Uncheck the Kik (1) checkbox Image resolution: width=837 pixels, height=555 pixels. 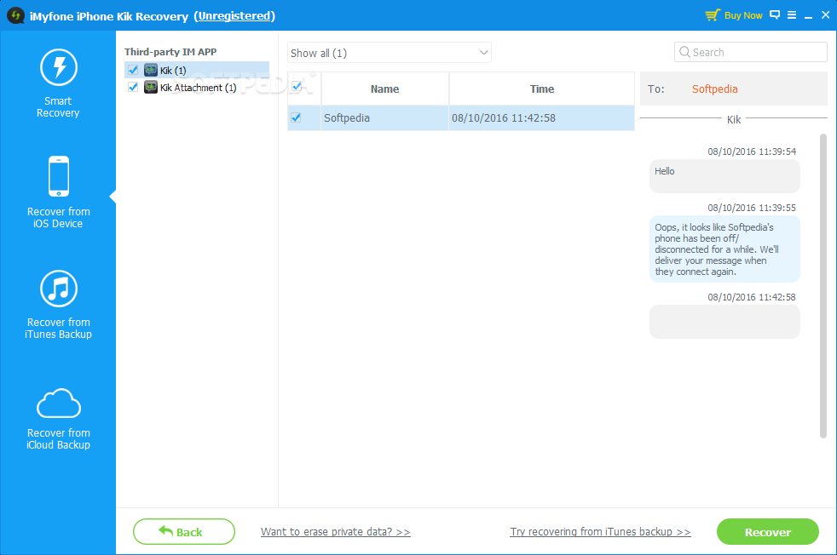[x=133, y=70]
